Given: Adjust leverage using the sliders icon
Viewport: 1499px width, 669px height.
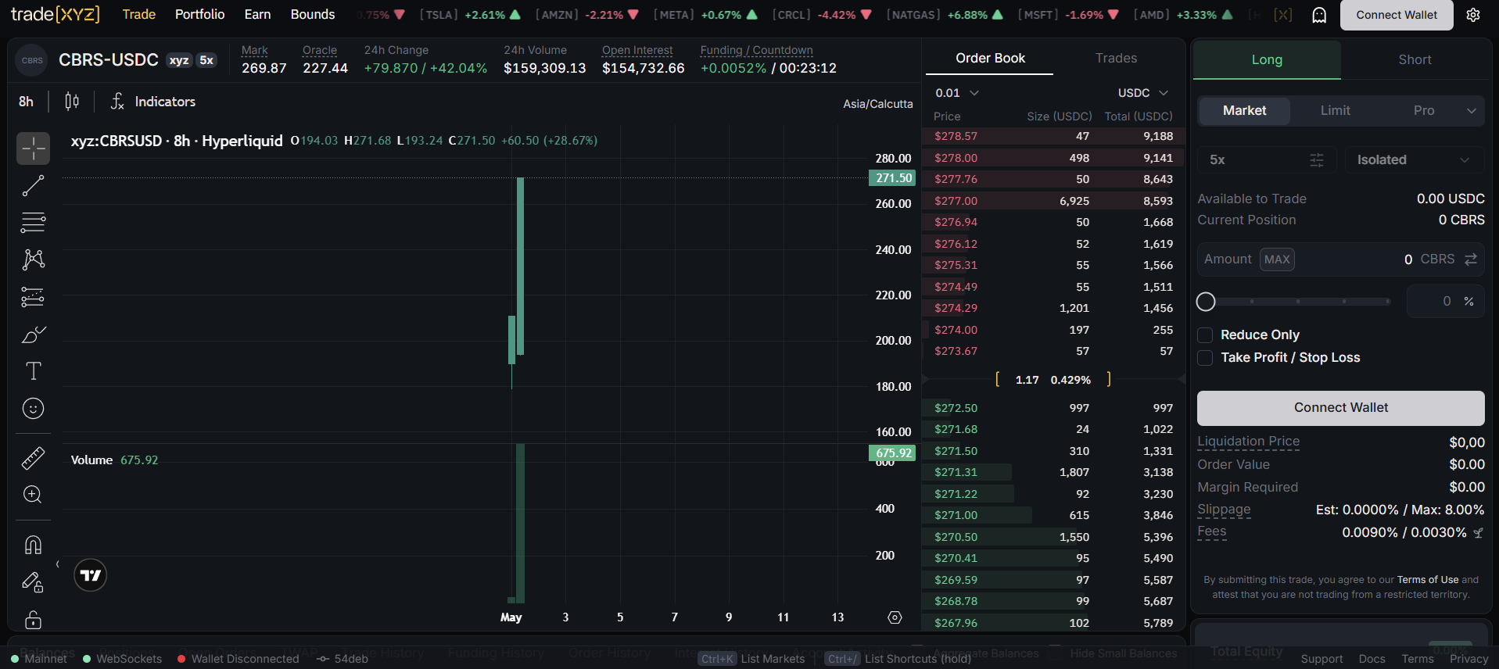Looking at the screenshot, I should 1317,160.
